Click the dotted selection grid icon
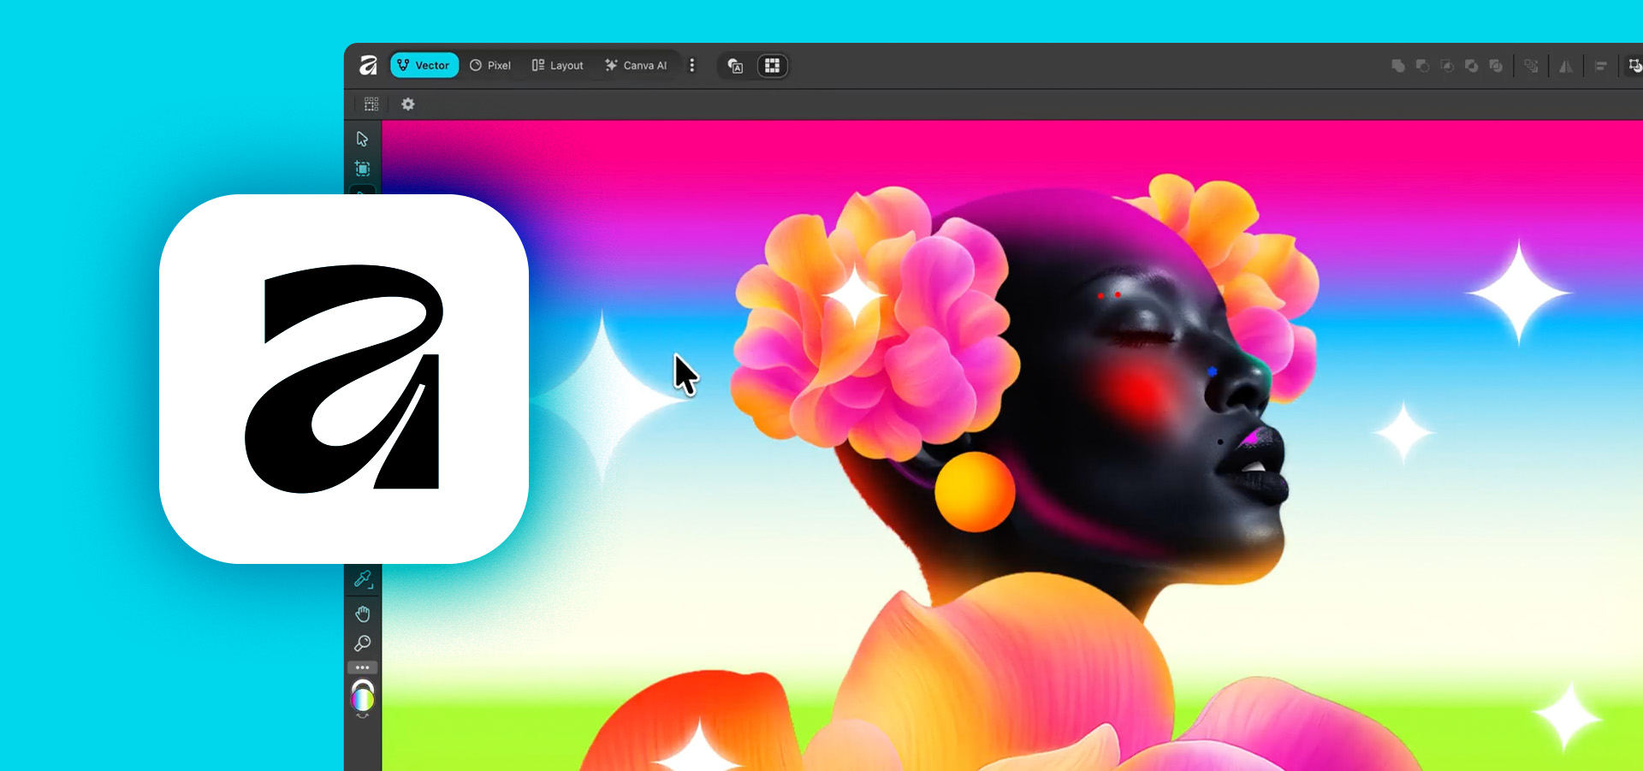This screenshot has width=1643, height=771. [x=371, y=104]
